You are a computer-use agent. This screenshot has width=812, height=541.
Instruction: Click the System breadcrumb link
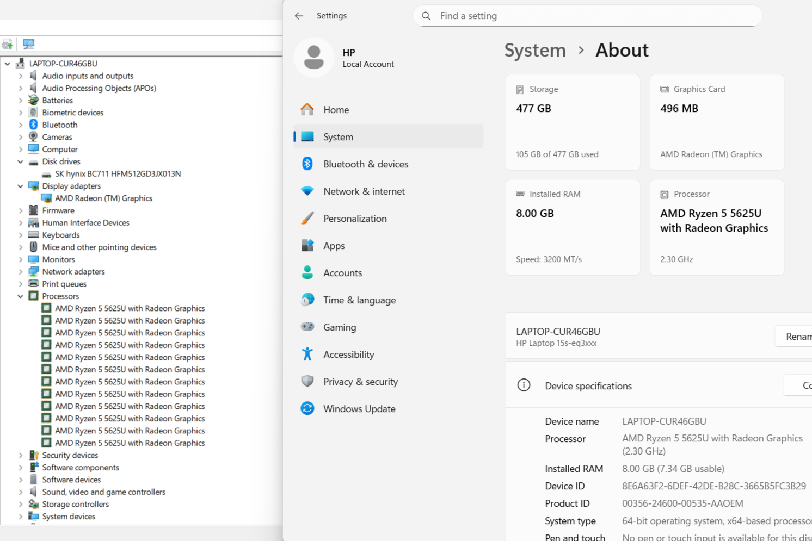(x=535, y=50)
